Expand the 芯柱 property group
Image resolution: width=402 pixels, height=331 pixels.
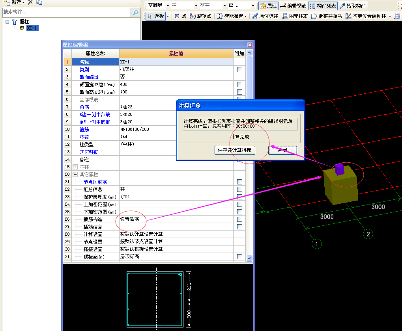tap(75, 167)
